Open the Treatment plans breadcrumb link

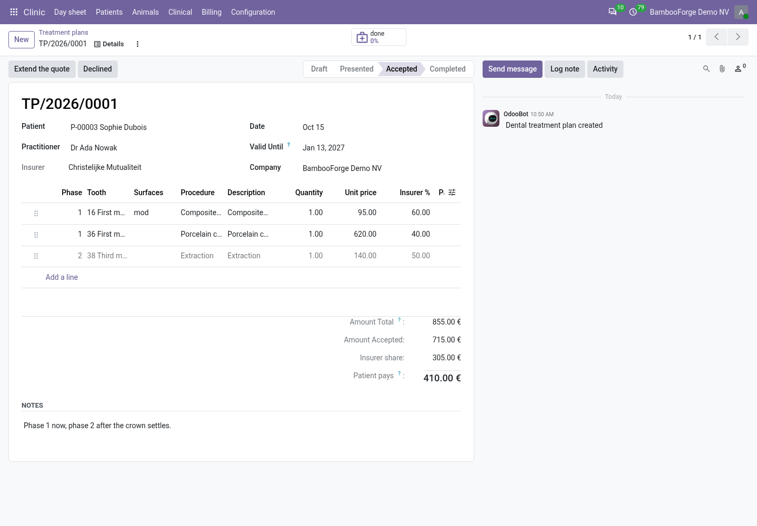pyautogui.click(x=64, y=33)
